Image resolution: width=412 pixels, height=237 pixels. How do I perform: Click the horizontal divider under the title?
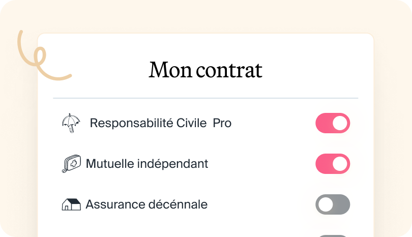click(205, 98)
